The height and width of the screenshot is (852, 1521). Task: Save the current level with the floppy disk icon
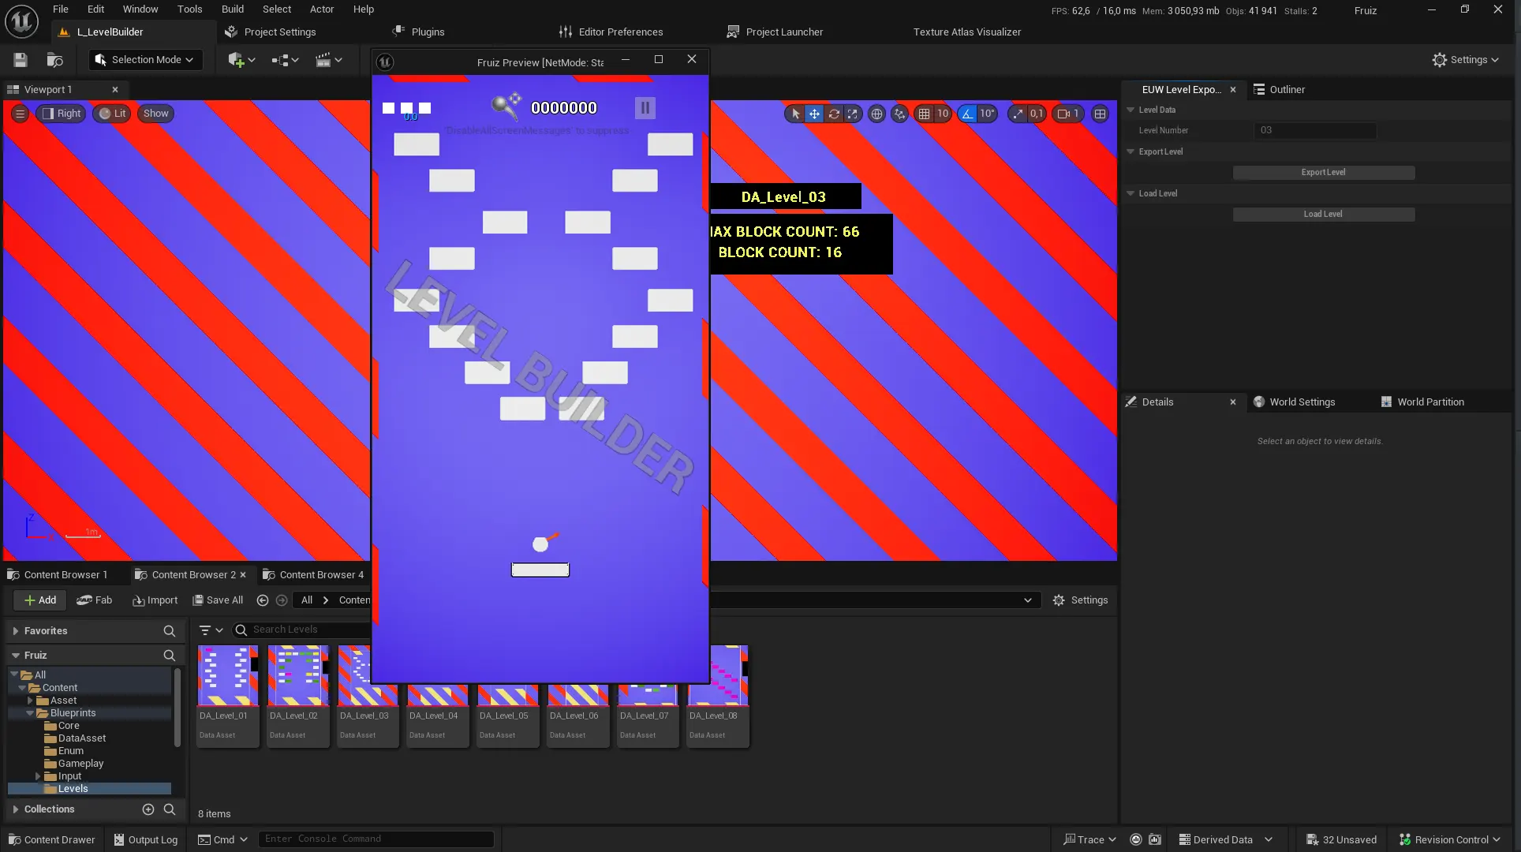click(x=21, y=60)
